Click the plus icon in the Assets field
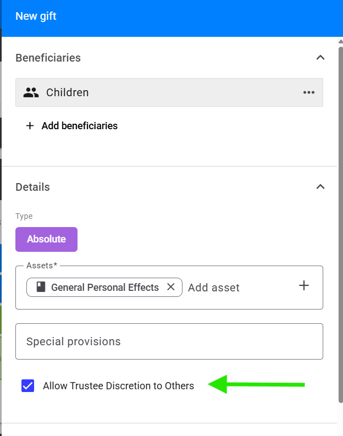The width and height of the screenshot is (343, 436). click(304, 285)
